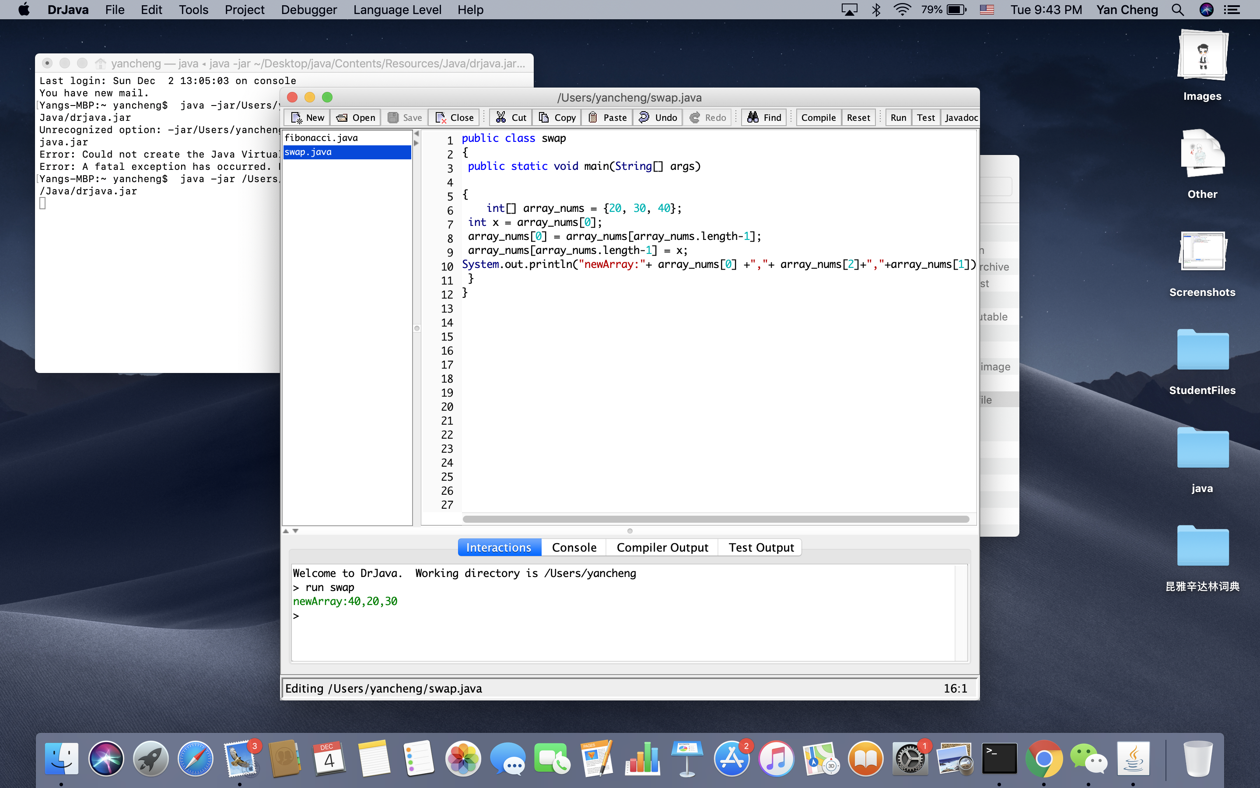
Task: Open the Language Level menu
Action: (x=397, y=9)
